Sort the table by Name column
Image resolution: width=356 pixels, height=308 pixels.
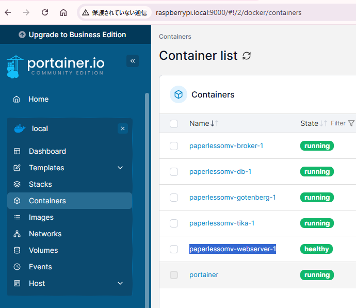click(x=204, y=123)
